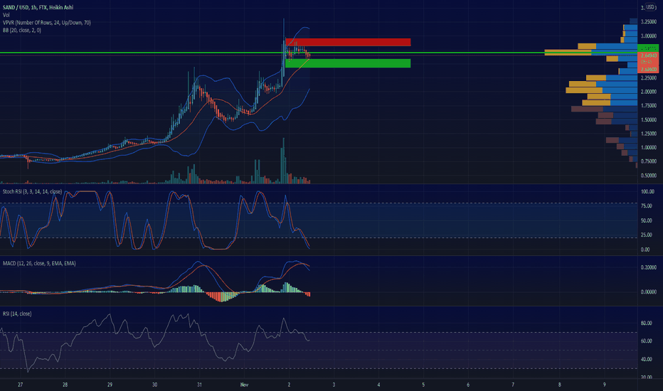Click the 0.00 Stoch RSI axis label
Image resolution: width=663 pixels, height=391 pixels.
[645, 250]
